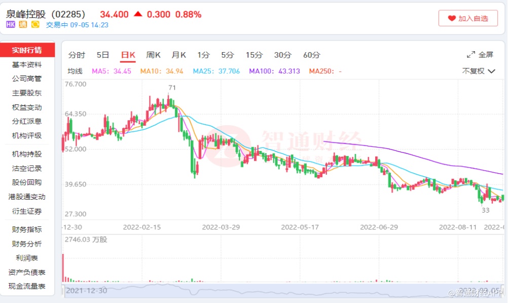Viewport: 508px width, 303px height.
Task: Open 财务指标 in sidebar
Action: (x=27, y=230)
